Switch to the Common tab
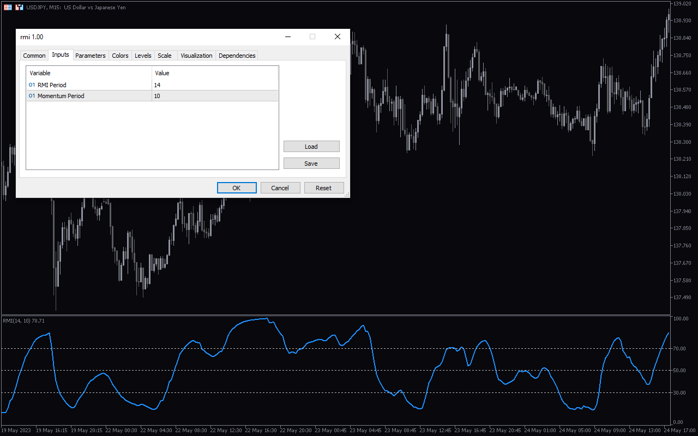Viewport: 698px width, 436px height. pos(34,56)
